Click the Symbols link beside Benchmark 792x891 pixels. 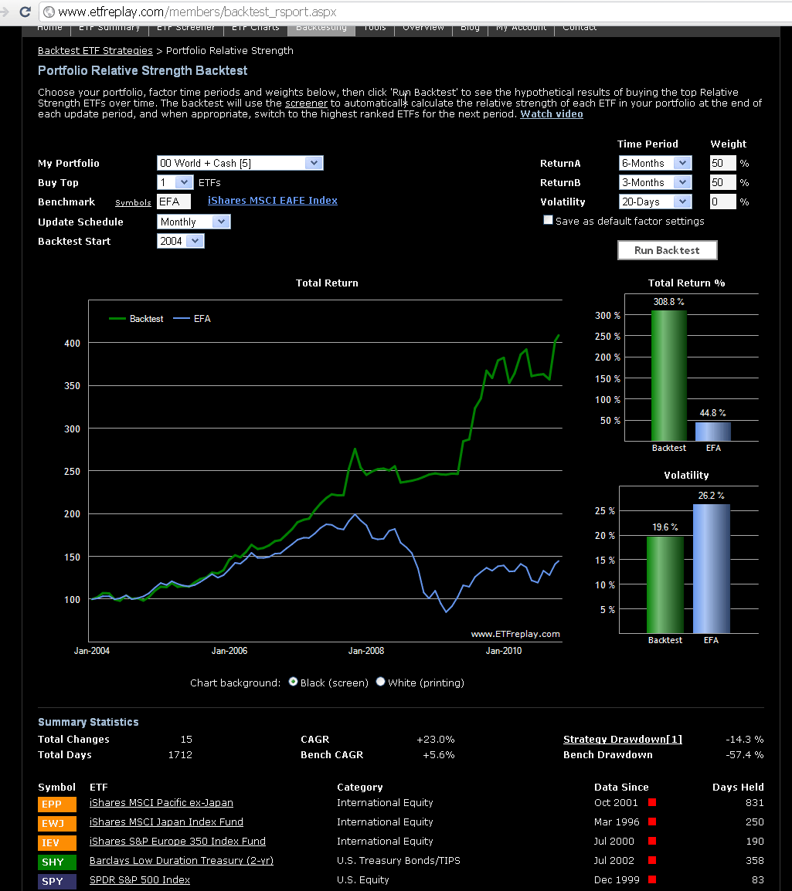(x=133, y=203)
